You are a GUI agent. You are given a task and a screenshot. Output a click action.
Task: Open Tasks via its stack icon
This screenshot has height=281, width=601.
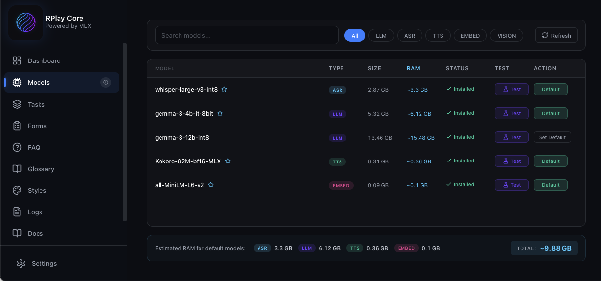click(x=17, y=104)
